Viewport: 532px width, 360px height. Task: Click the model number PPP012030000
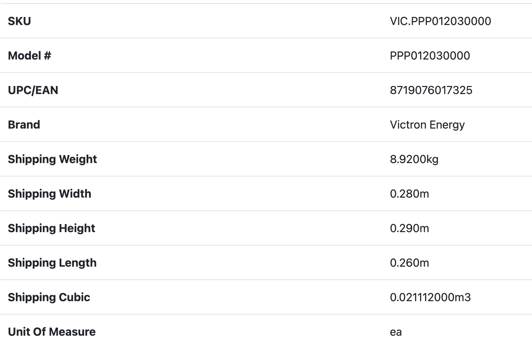click(x=430, y=56)
